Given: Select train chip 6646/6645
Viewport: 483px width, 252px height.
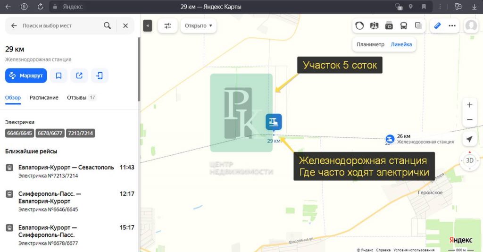Looking at the screenshot, I should (x=19, y=133).
